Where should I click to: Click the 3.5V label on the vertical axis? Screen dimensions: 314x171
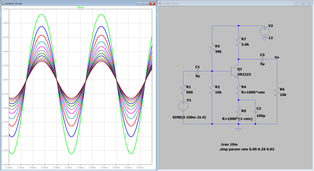5,9
